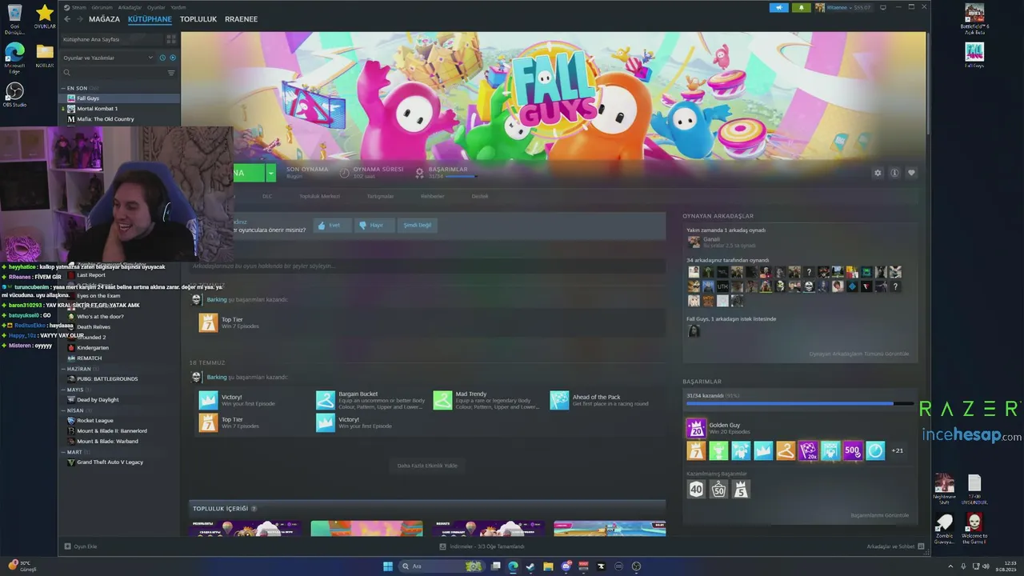Click the Big Picture monitor icon

point(883,7)
